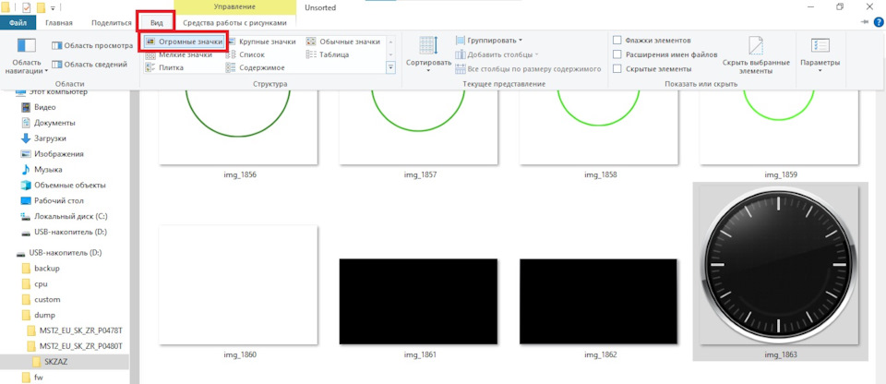This screenshot has height=384, width=886.
Task: Click Скрыть выбранные элементы button
Action: click(x=756, y=55)
